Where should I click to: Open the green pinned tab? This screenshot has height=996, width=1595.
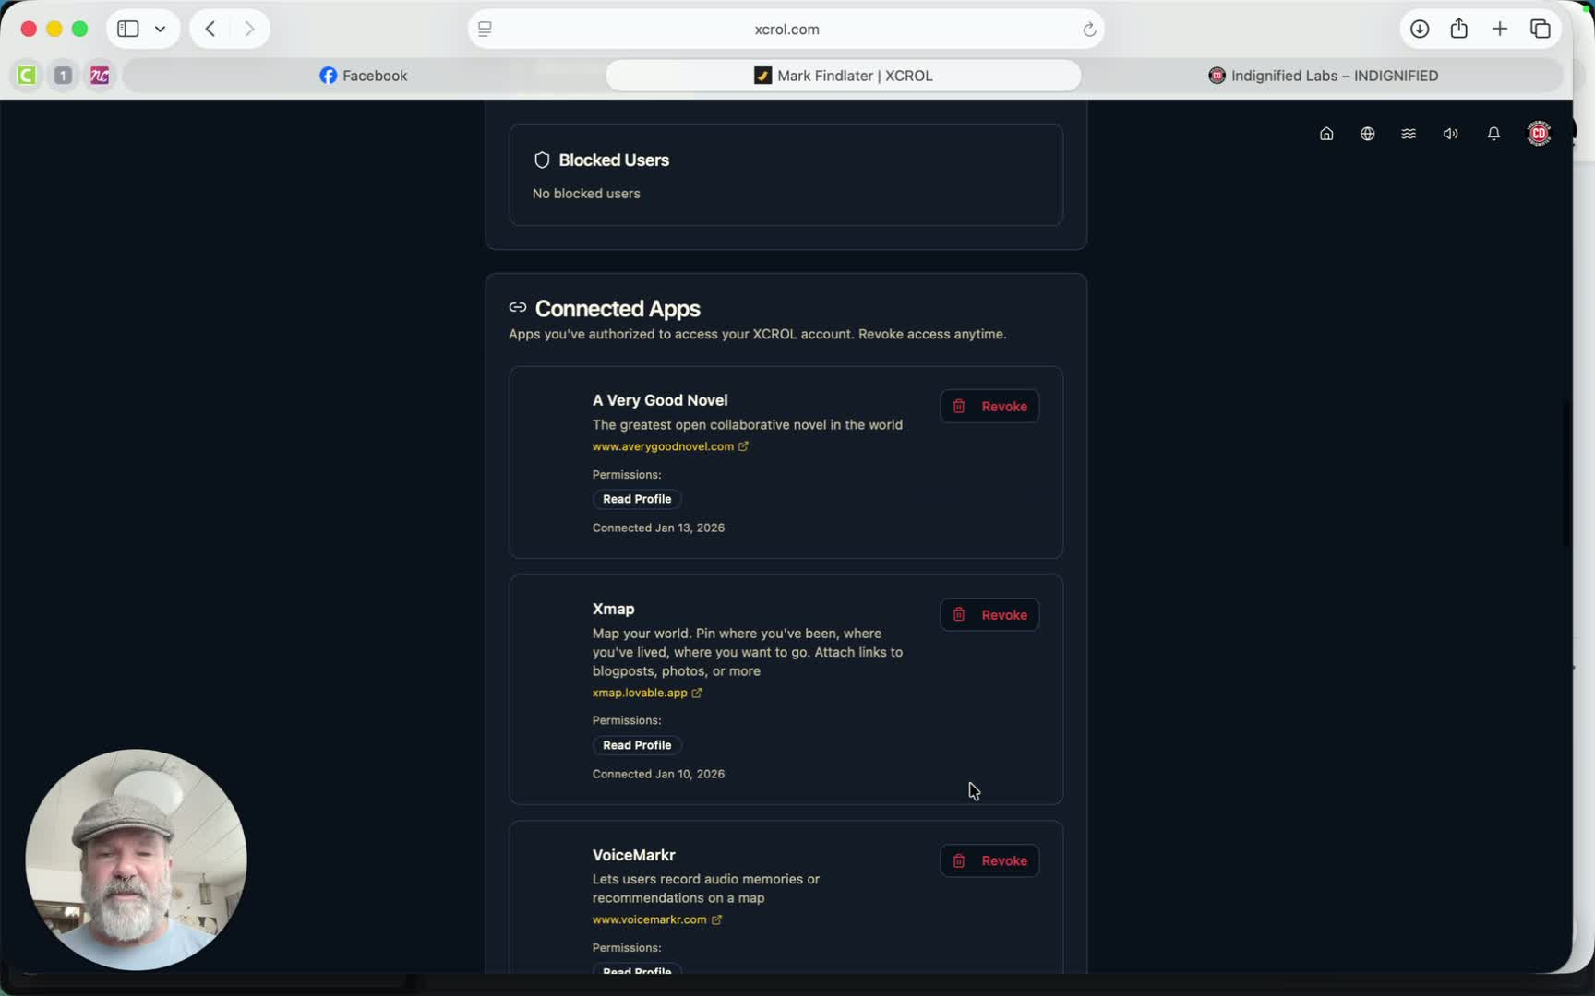27,76
